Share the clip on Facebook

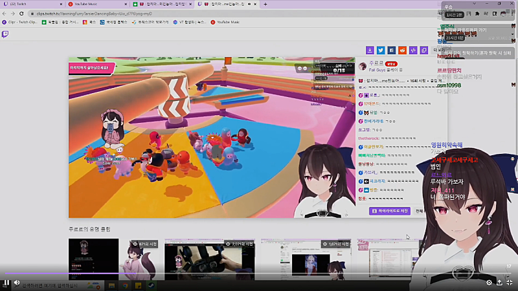tap(392, 50)
